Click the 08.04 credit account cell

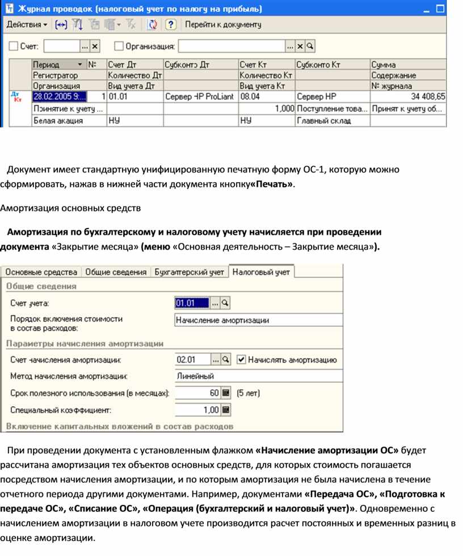click(267, 96)
